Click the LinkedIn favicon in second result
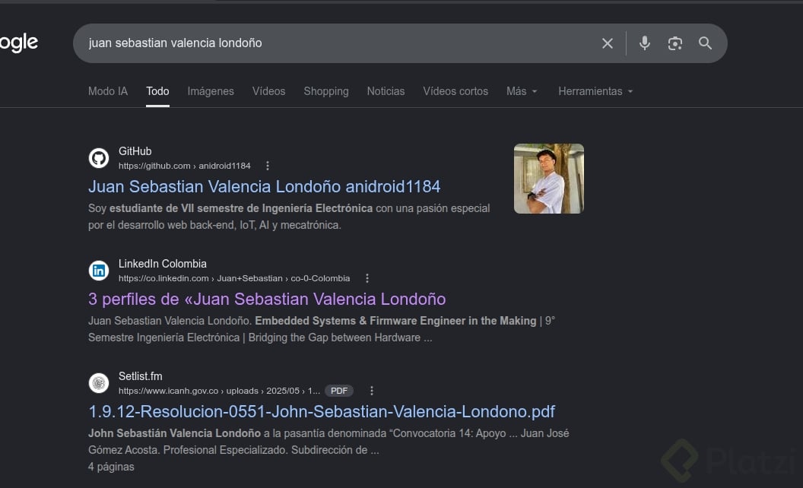The image size is (803, 488). point(99,271)
